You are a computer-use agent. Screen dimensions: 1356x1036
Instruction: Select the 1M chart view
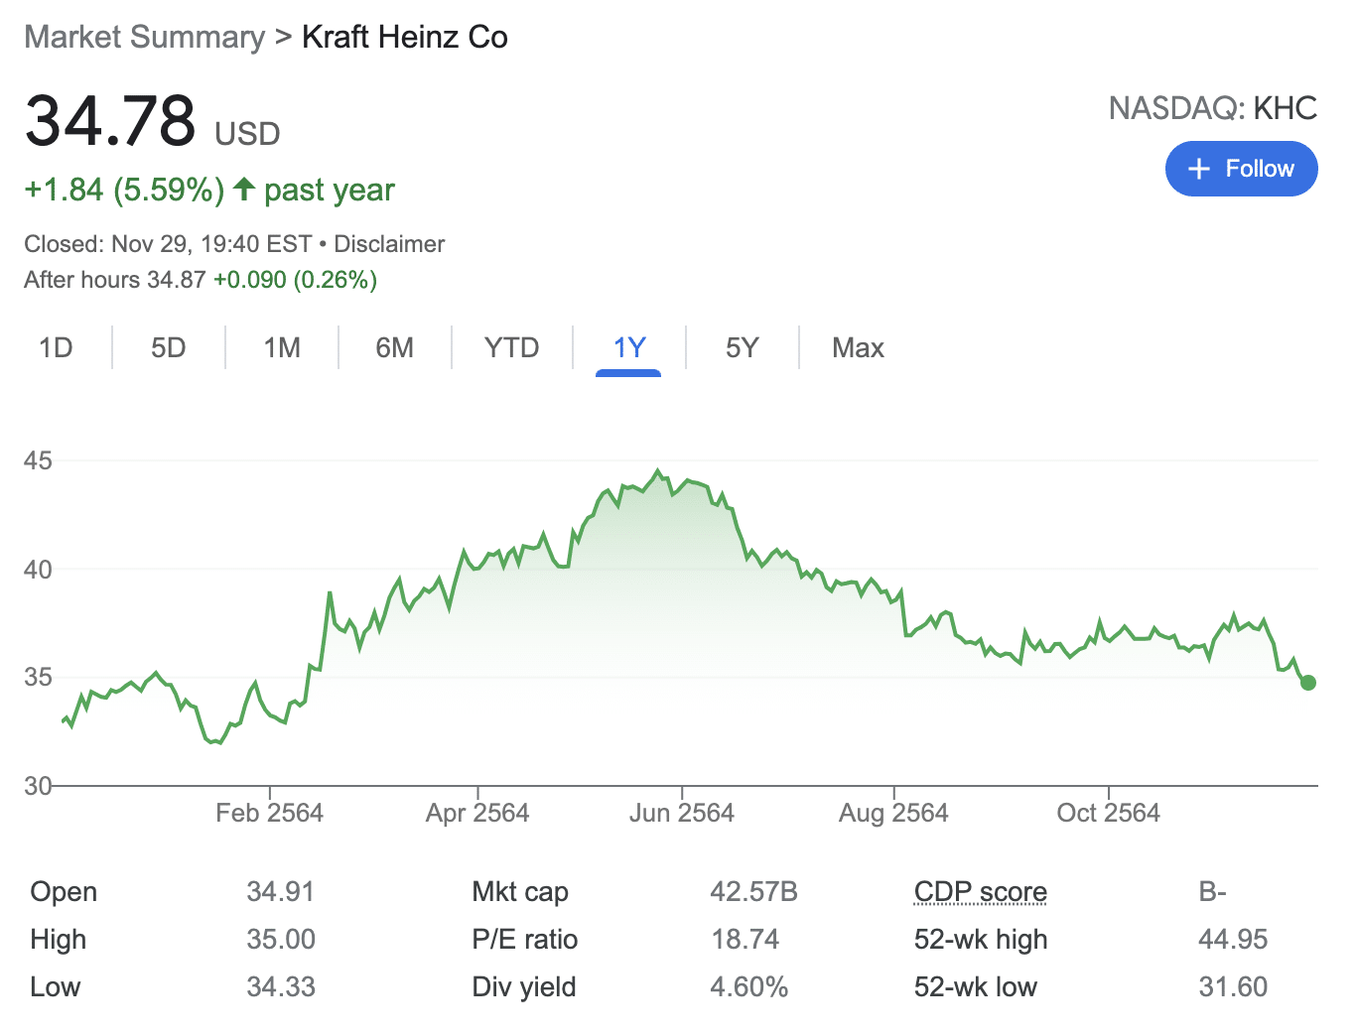[281, 347]
